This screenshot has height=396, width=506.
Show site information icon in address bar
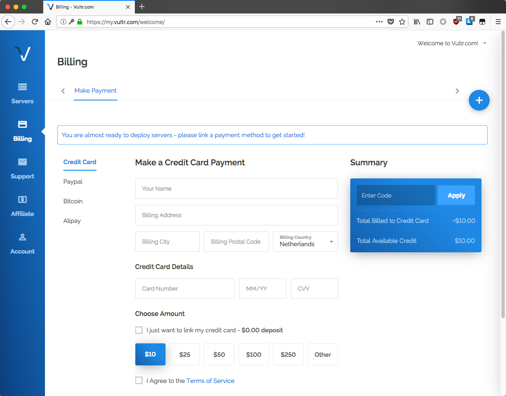coord(63,22)
